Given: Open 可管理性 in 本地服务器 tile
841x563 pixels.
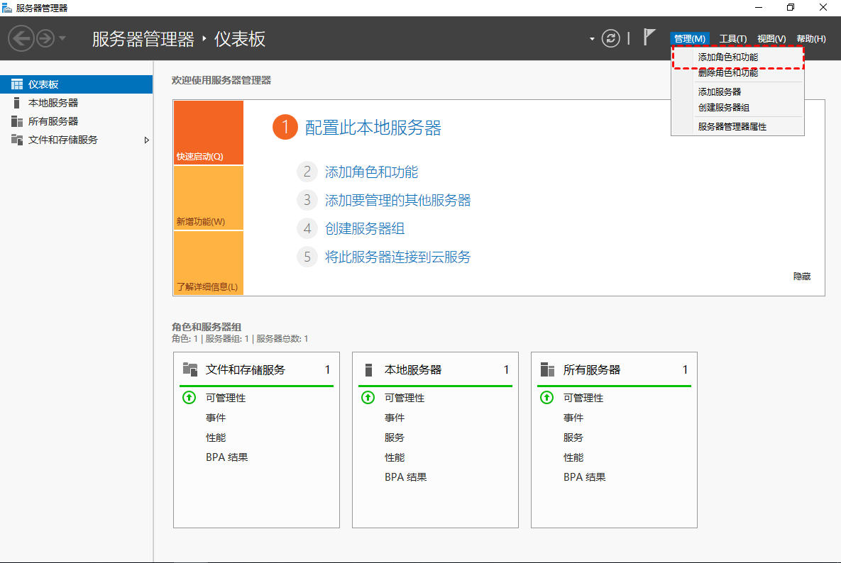Looking at the screenshot, I should point(405,398).
